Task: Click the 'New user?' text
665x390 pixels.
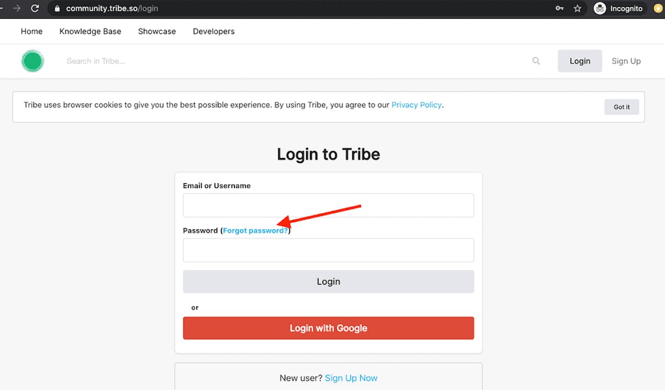Action: tap(301, 378)
